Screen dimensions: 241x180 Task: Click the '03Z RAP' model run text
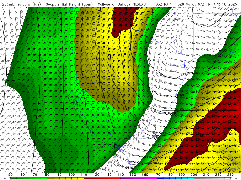163,4
